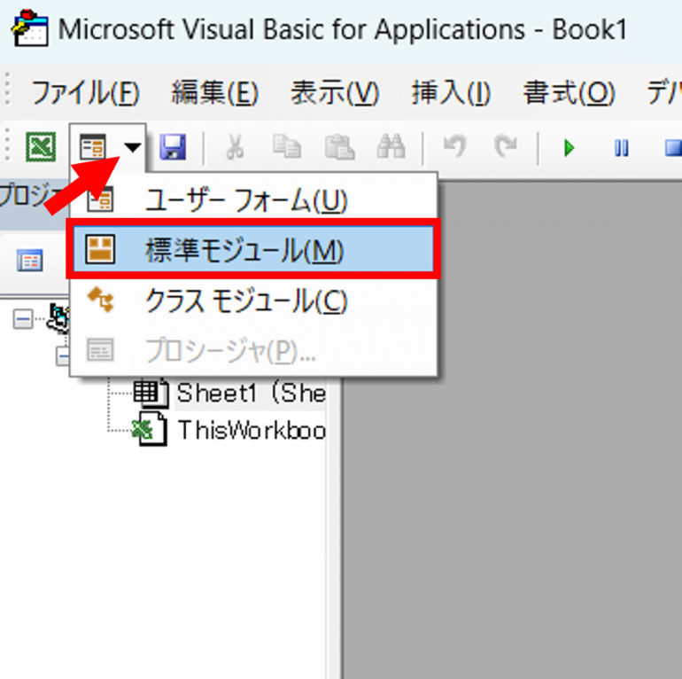Viewport: 682px width, 679px height.
Task: Open the 挿入(I) menu
Action: click(x=451, y=93)
